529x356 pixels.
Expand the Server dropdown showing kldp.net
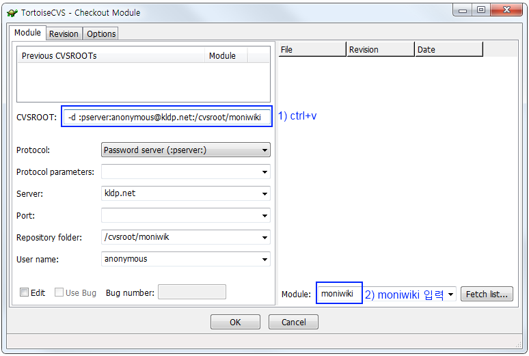[x=264, y=194]
